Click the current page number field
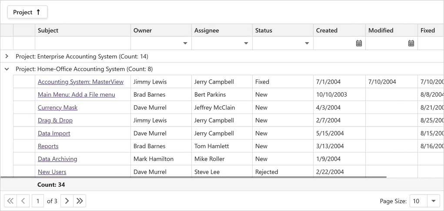Image resolution: width=444 pixels, height=211 pixels. (38, 201)
